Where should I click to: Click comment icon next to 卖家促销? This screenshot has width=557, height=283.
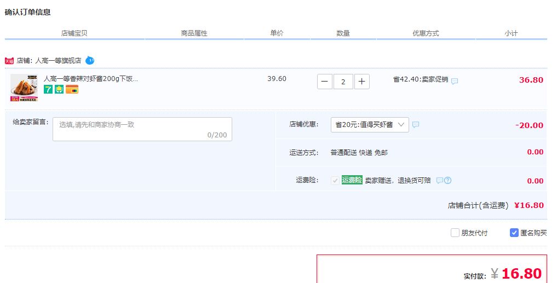coord(455,81)
